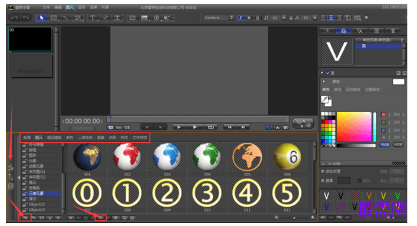Switch to the 动画 tab
The width and height of the screenshot is (417, 226).
112,137
